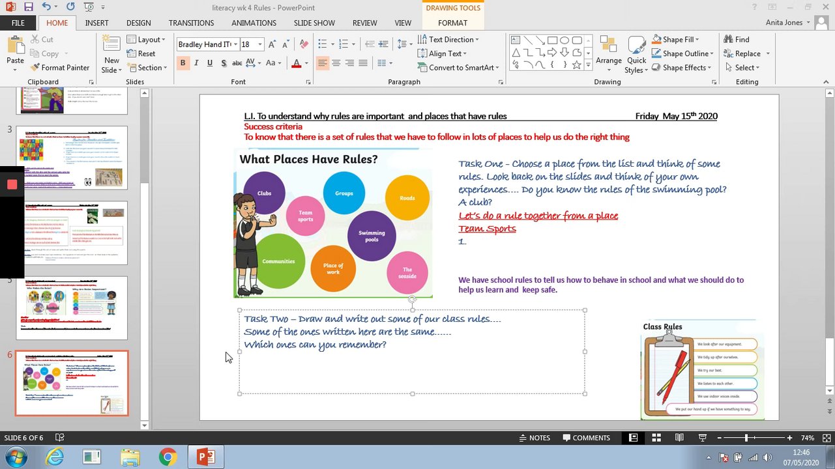Toggle Italic formatting
The image size is (835, 469).
[196, 63]
